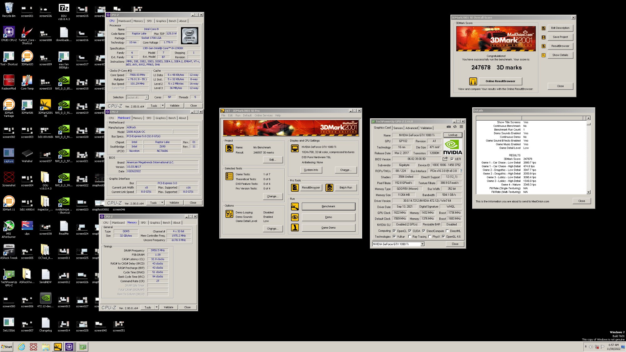
Task: Click the GPU-Z screenshot camera icon
Action: point(448,127)
